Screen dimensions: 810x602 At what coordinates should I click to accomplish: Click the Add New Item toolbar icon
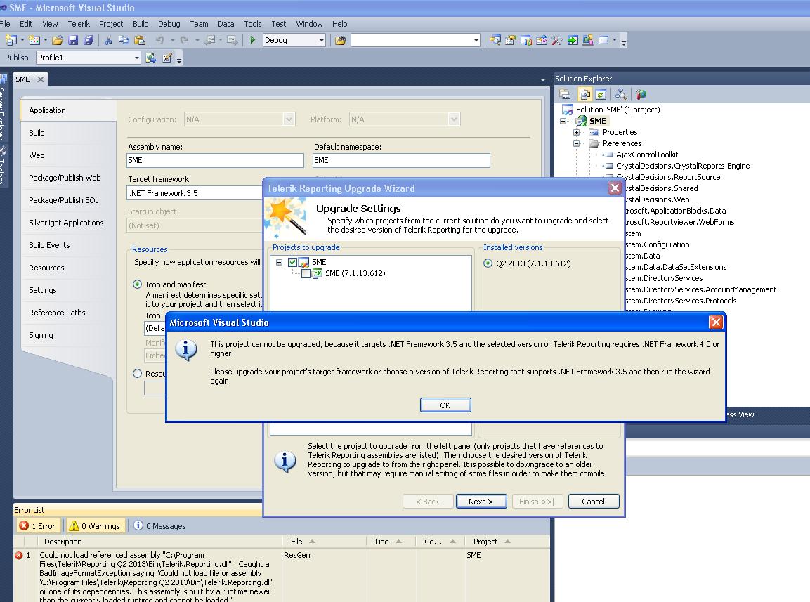click(x=34, y=40)
